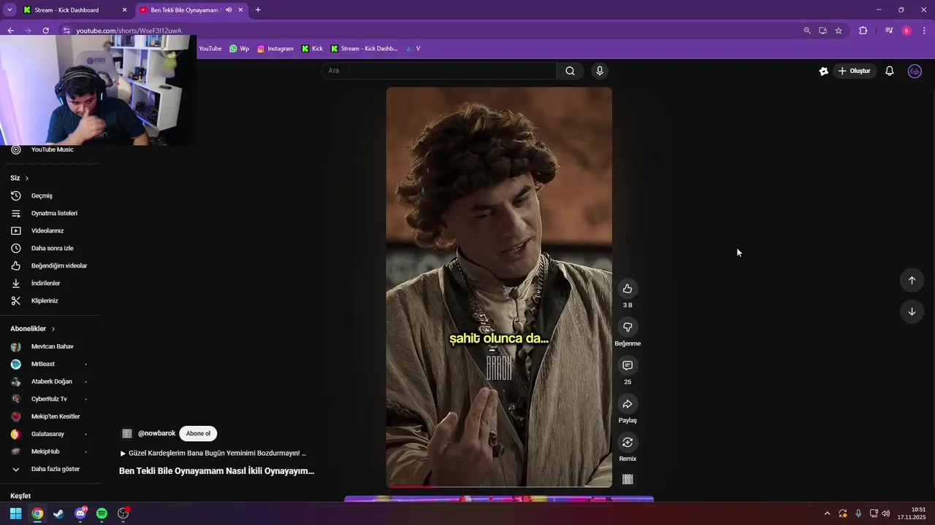The image size is (935, 525).
Task: Open the Oluştur create menu
Action: (x=854, y=71)
